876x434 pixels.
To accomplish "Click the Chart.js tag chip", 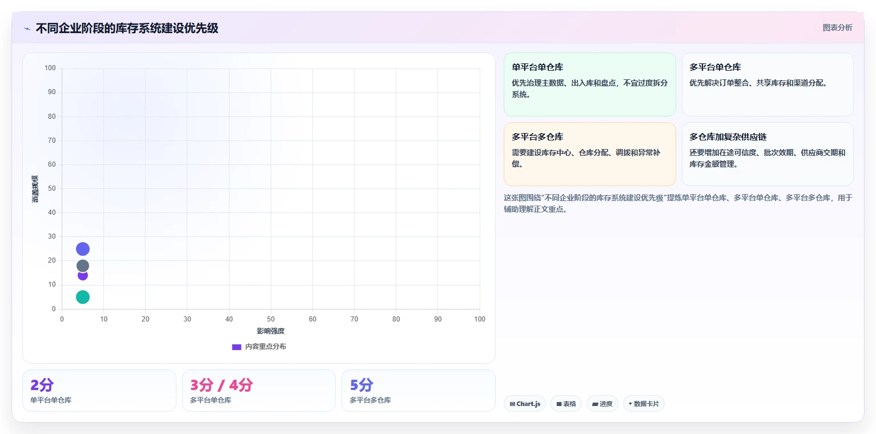I will coord(525,404).
